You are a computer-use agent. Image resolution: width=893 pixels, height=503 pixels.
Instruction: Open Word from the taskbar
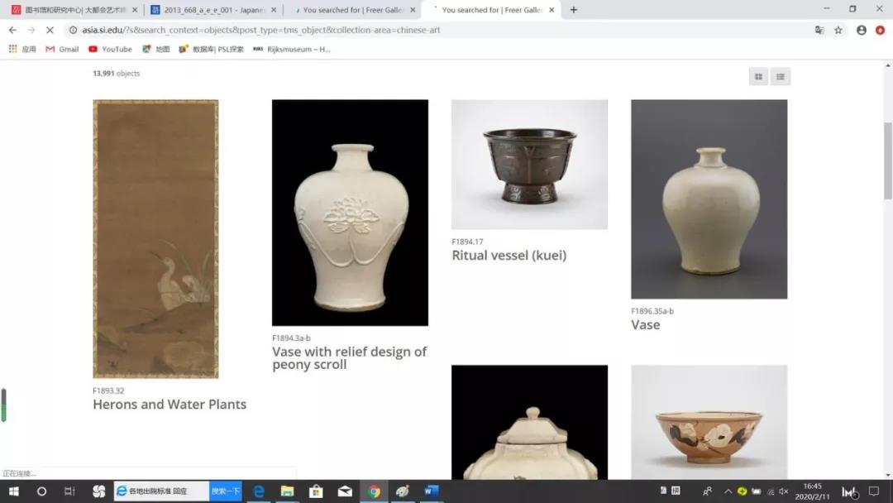(x=431, y=491)
